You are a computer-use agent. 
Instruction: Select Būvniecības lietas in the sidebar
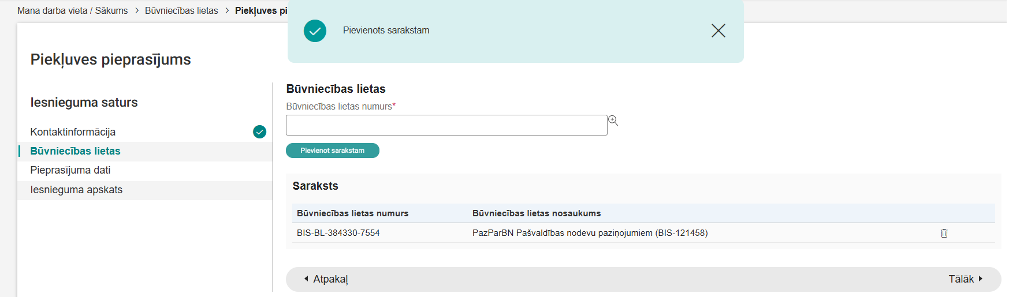click(75, 151)
